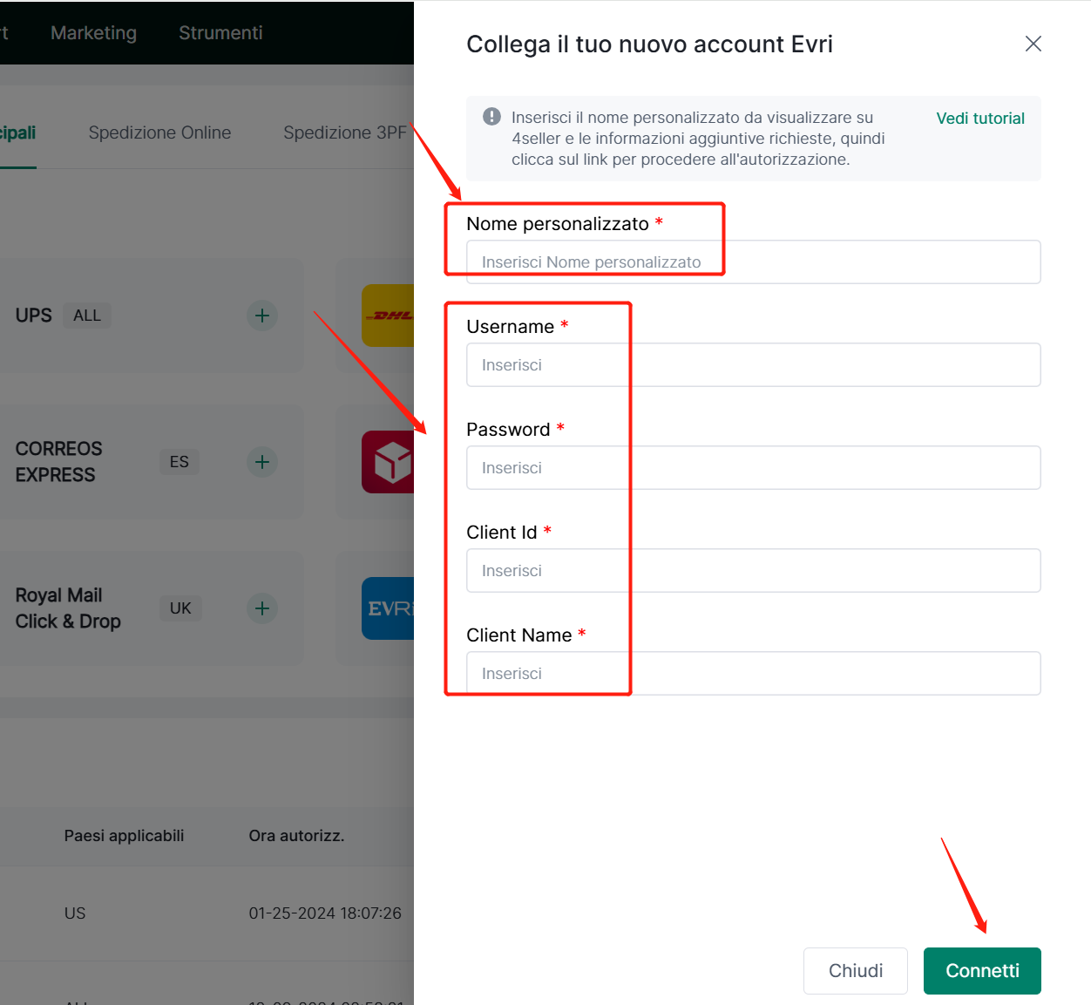
Task: Add Royal Mail Click & Drop plus icon
Action: pos(262,608)
